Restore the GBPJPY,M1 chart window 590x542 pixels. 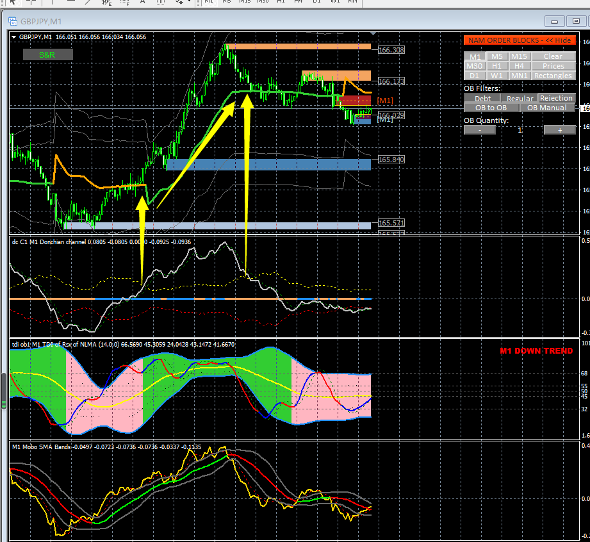tap(576, 21)
